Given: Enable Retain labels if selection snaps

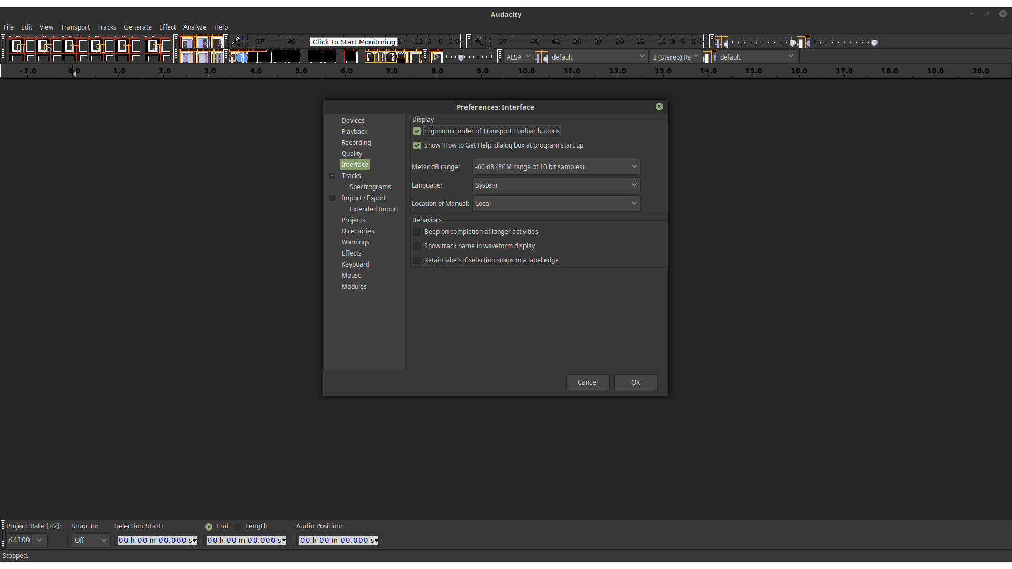Looking at the screenshot, I should click(417, 260).
